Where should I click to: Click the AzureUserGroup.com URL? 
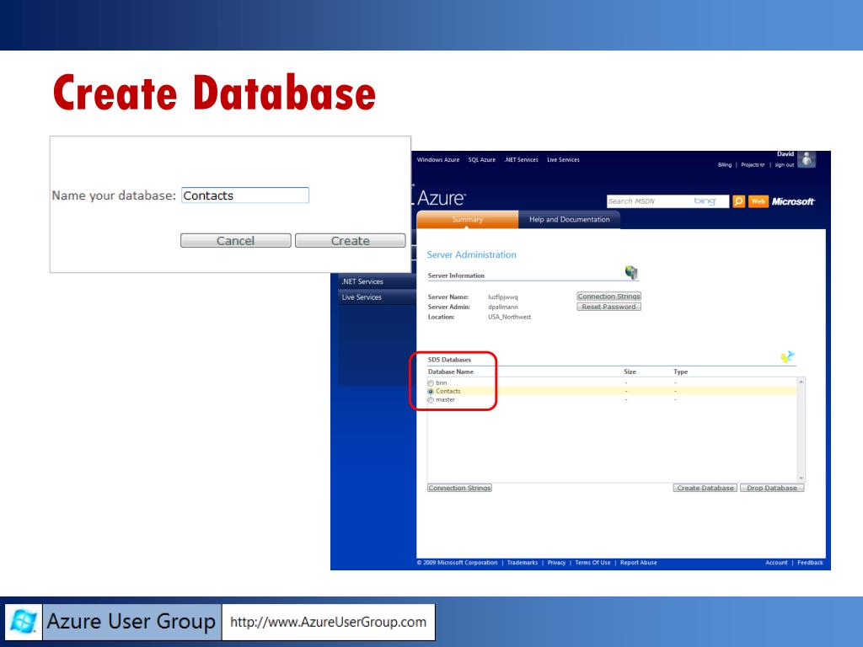(x=328, y=623)
